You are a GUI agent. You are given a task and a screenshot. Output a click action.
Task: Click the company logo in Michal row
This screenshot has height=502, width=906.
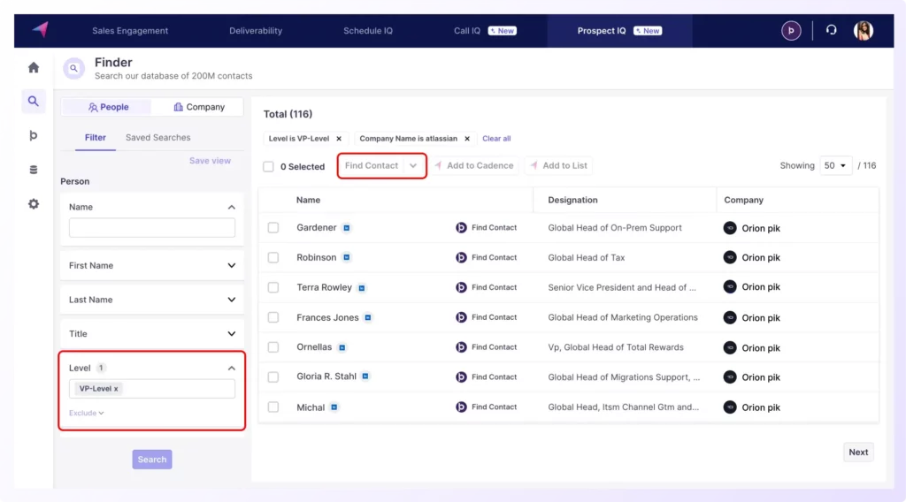click(730, 407)
